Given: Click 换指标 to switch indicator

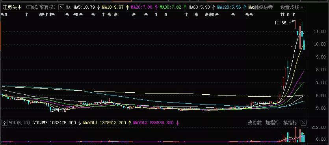Looking at the screenshot, I should tap(290, 123).
